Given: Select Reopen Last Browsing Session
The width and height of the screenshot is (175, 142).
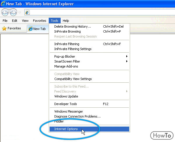Looking at the screenshot, I should click(x=89, y=36).
